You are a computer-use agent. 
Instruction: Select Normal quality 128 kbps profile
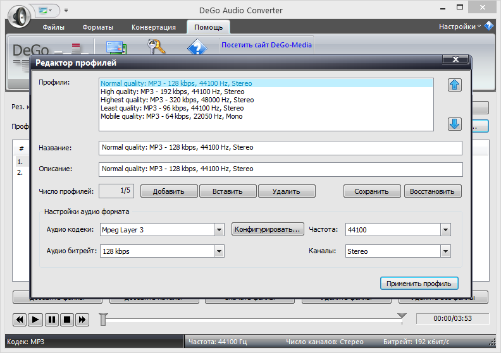click(x=266, y=83)
